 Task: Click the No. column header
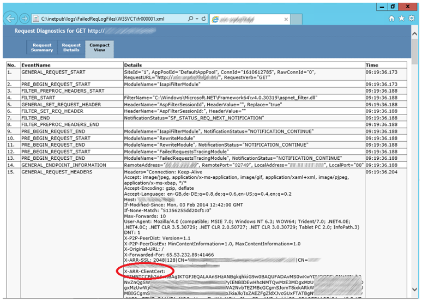tap(11, 65)
